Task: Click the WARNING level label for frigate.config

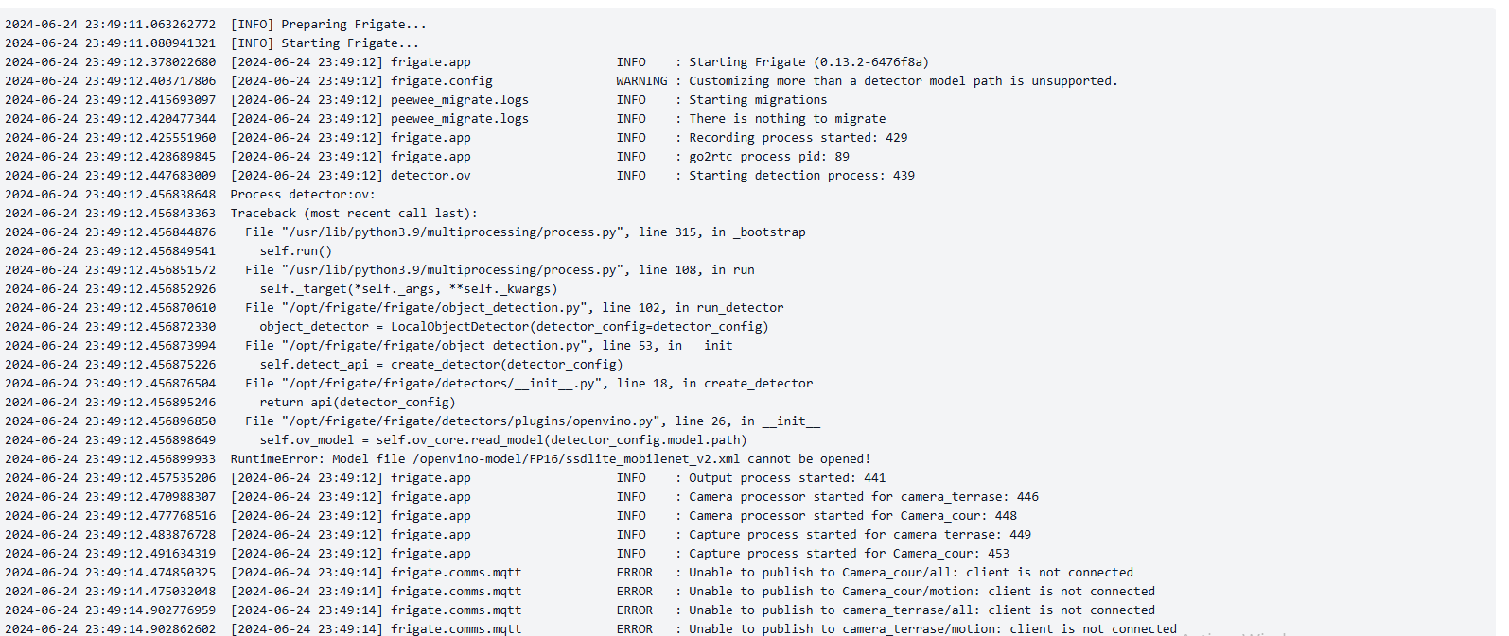Action: click(641, 81)
